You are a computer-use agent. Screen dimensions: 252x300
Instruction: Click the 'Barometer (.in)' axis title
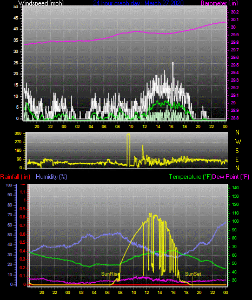[219, 3]
